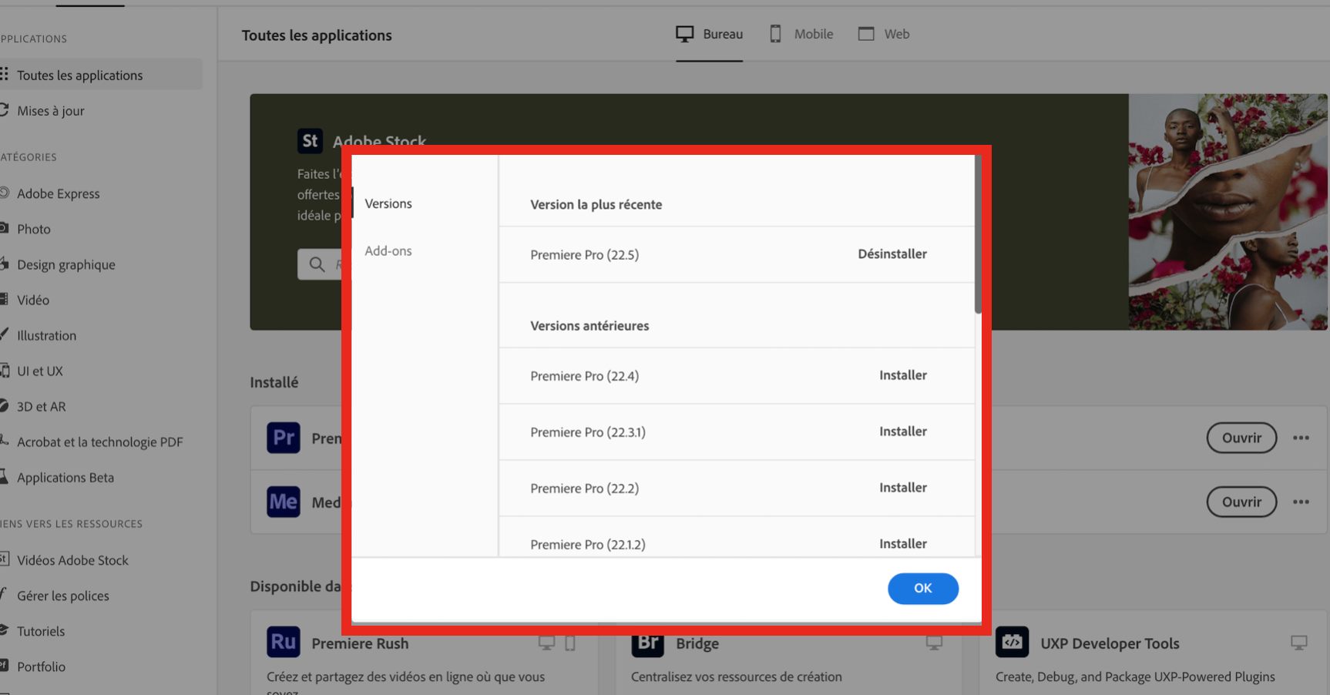Image resolution: width=1330 pixels, height=695 pixels.
Task: Install Premiere Pro (22.1.2)
Action: click(902, 544)
